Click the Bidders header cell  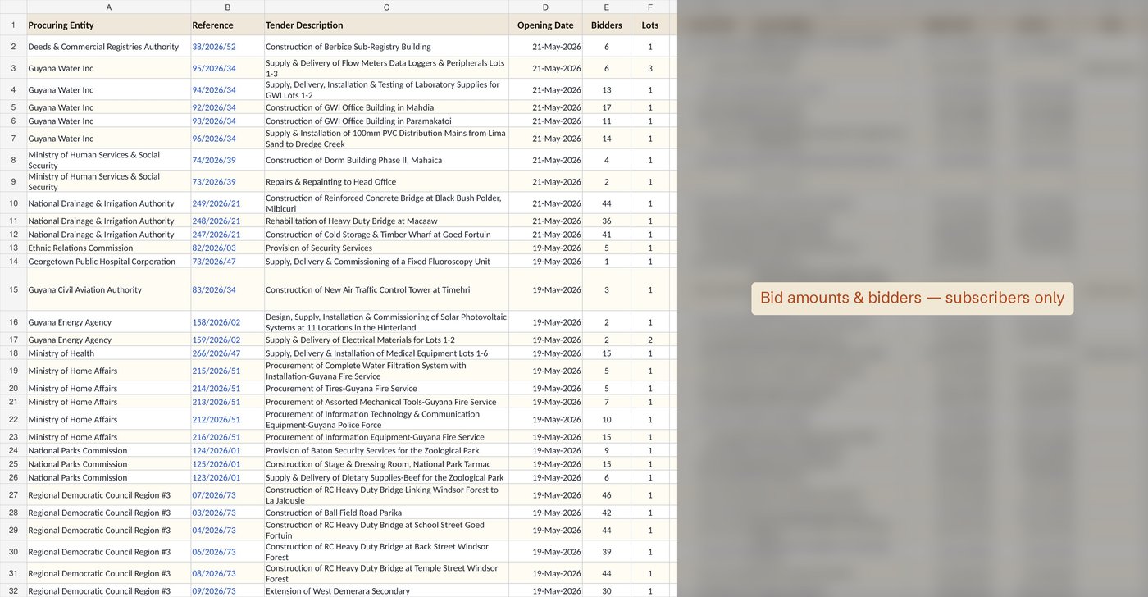tap(607, 25)
